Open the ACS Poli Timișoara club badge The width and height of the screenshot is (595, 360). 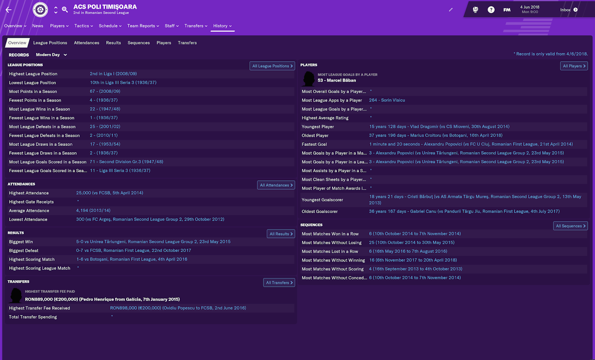point(40,10)
